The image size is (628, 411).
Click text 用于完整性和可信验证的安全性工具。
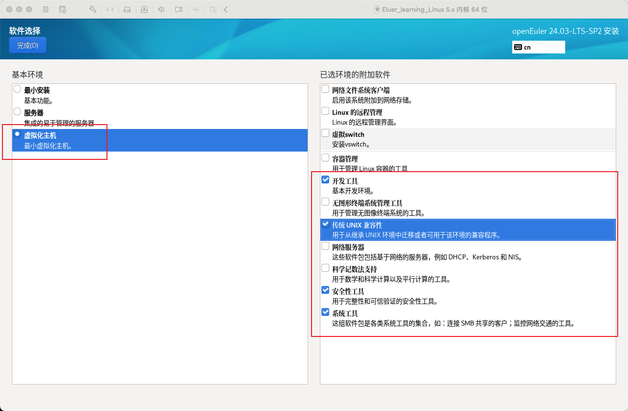(385, 301)
